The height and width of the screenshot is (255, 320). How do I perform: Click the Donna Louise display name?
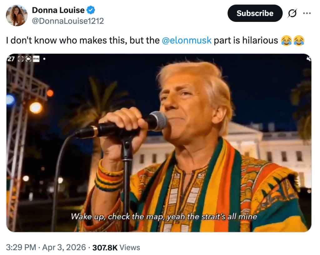[x=58, y=10]
